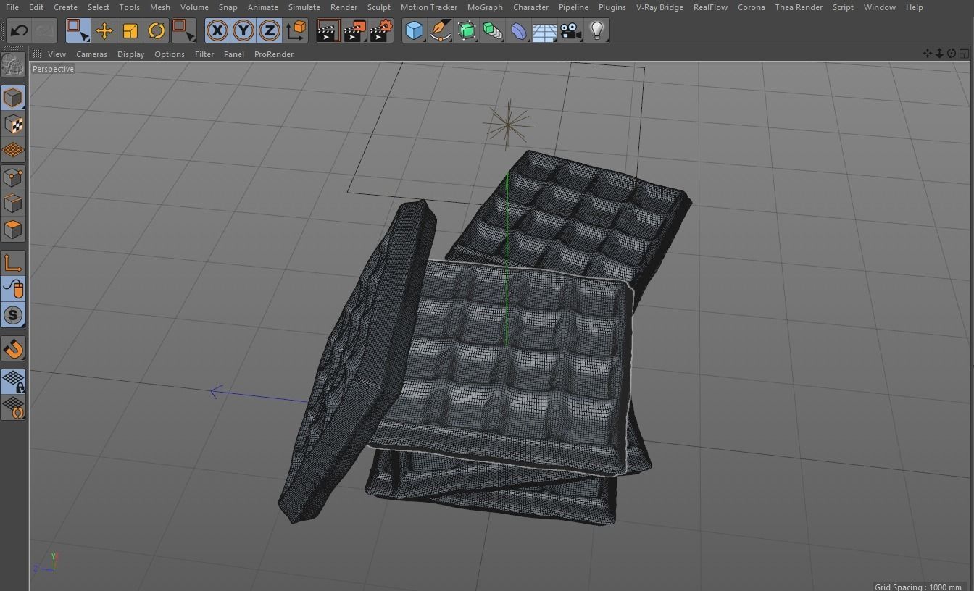Open the Snap menu
This screenshot has height=591, width=974.
(x=228, y=7)
